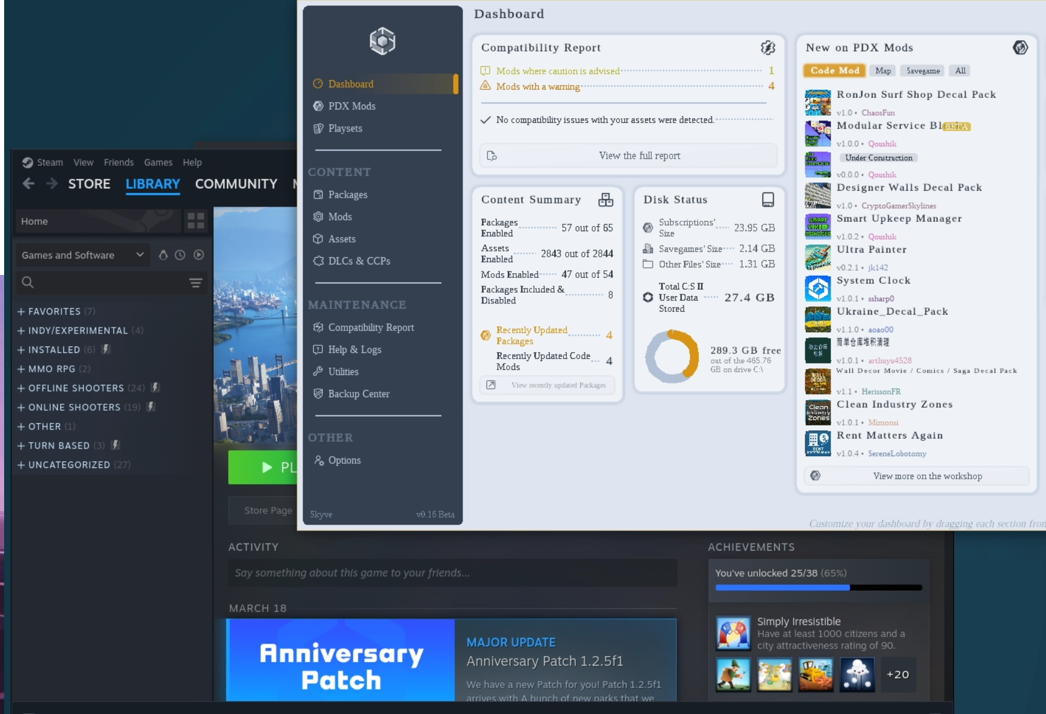Image resolution: width=1046 pixels, height=714 pixels.
Task: Click View the full report button
Action: click(628, 156)
